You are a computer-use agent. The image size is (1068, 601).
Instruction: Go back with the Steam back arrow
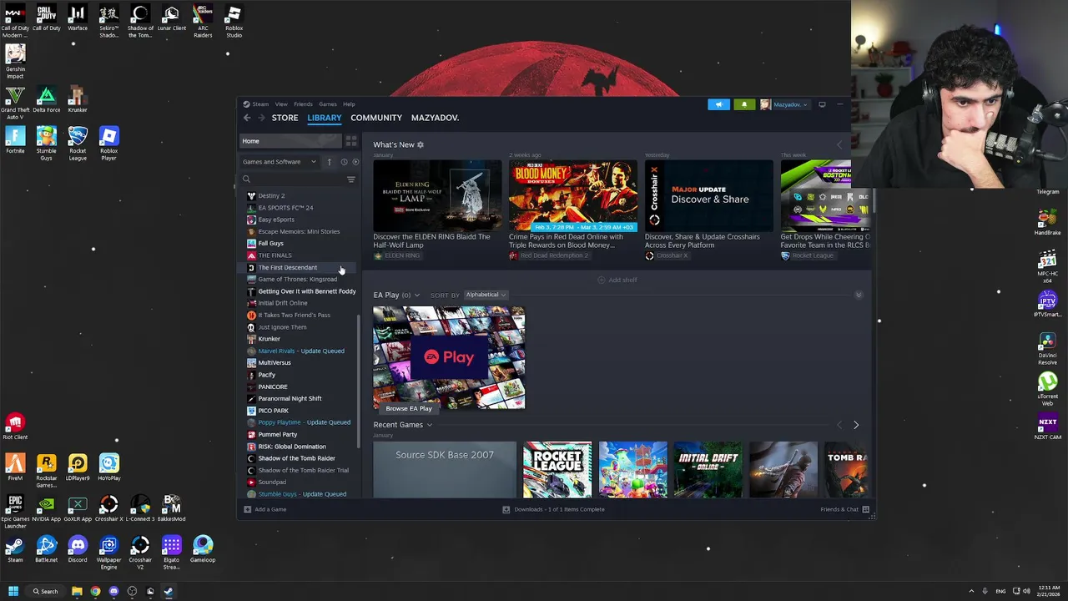coord(247,118)
